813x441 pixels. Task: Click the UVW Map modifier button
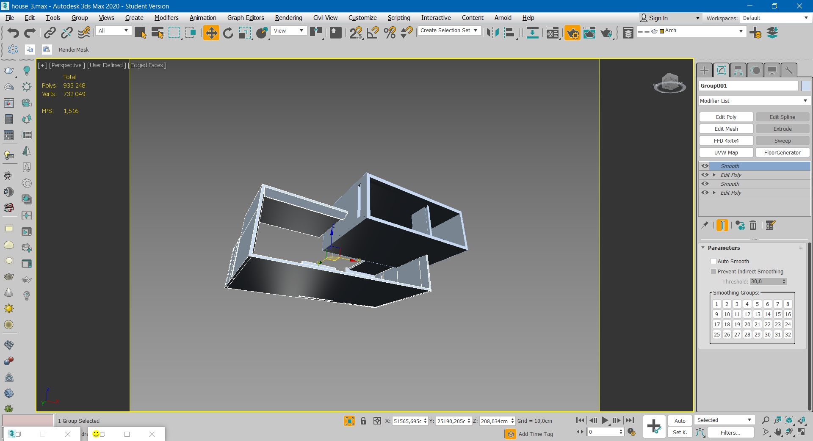coord(726,152)
